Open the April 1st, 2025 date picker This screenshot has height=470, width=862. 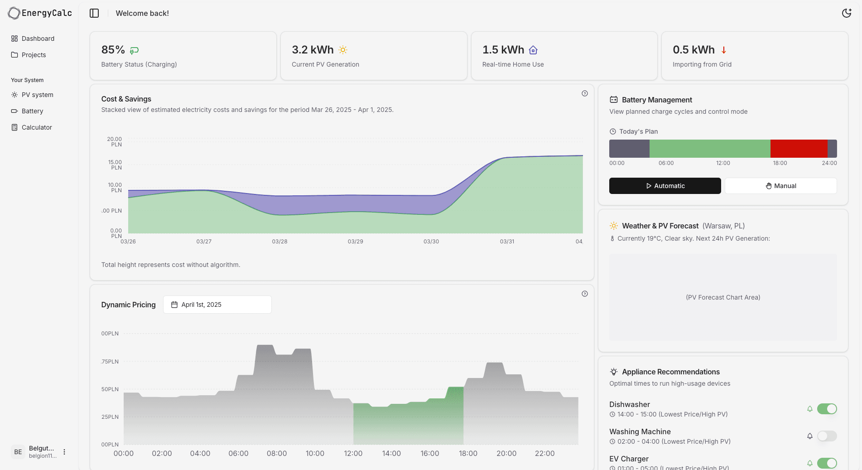[217, 305]
